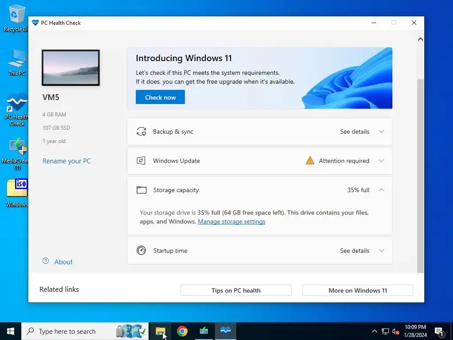Image resolution: width=453 pixels, height=340 pixels.
Task: Click the 'VM5' PC name
Action: [51, 97]
